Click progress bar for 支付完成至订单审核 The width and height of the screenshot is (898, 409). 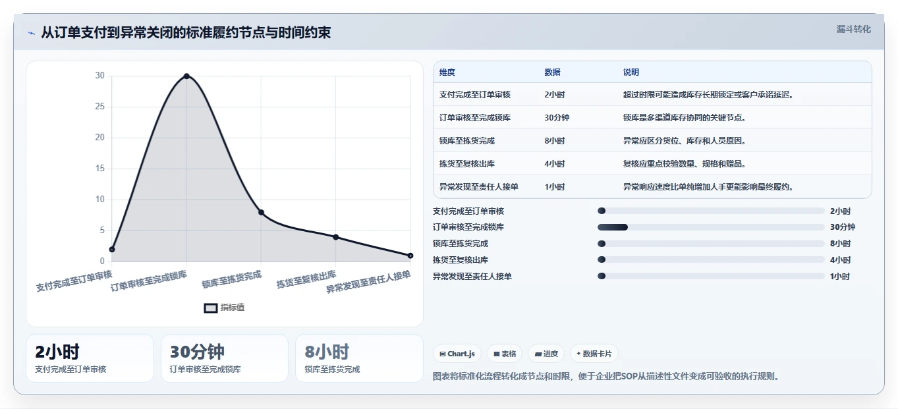coord(711,211)
